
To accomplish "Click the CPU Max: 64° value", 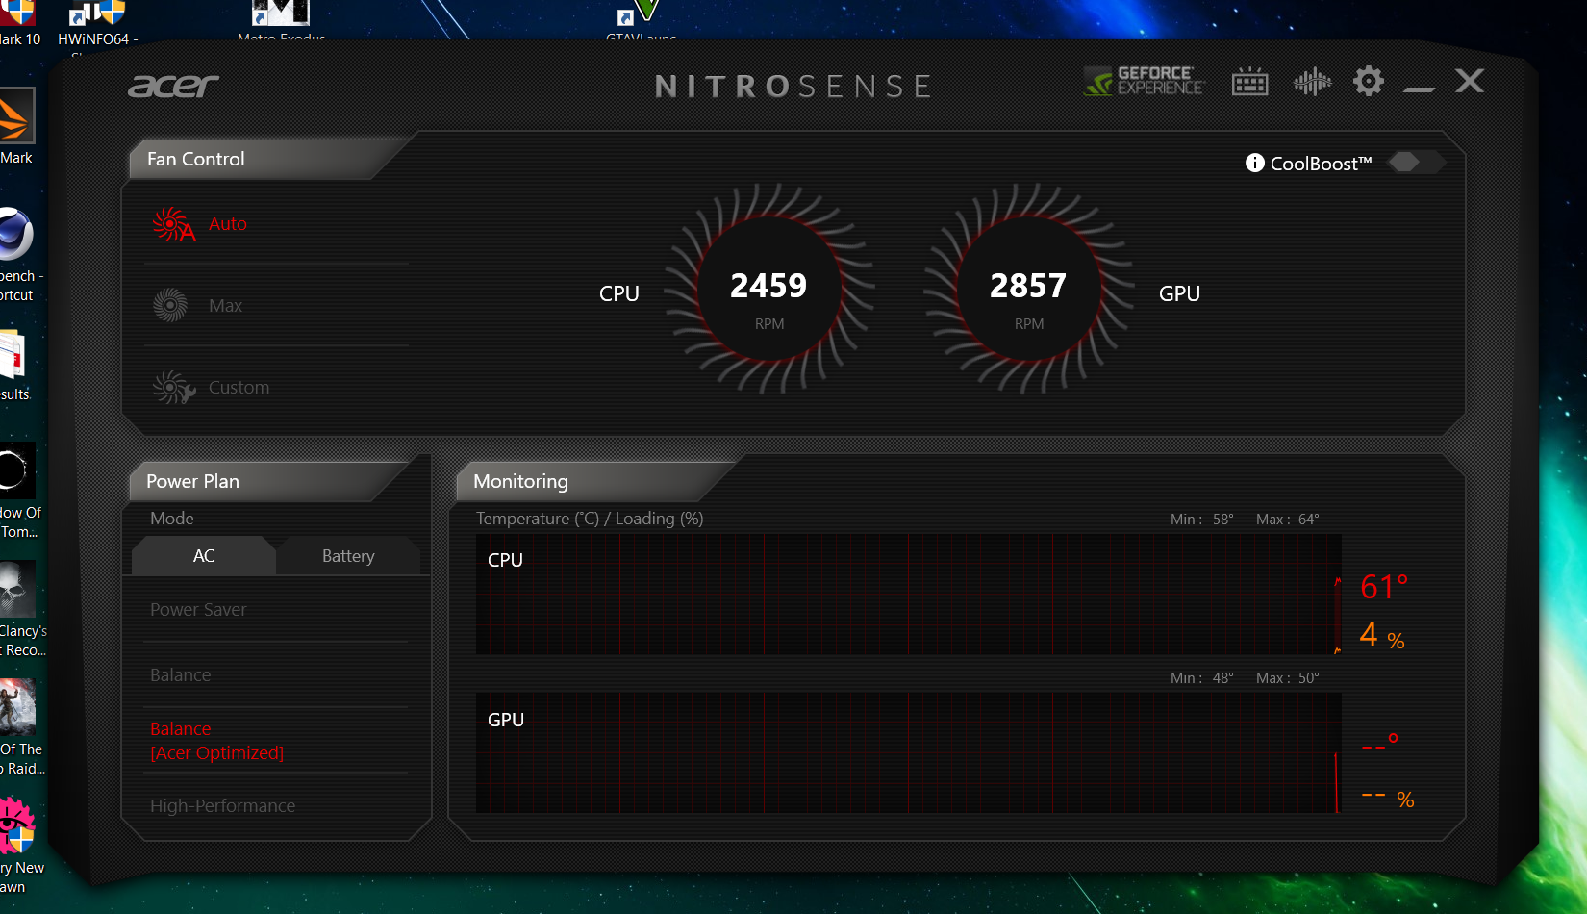I will coord(1288,520).
